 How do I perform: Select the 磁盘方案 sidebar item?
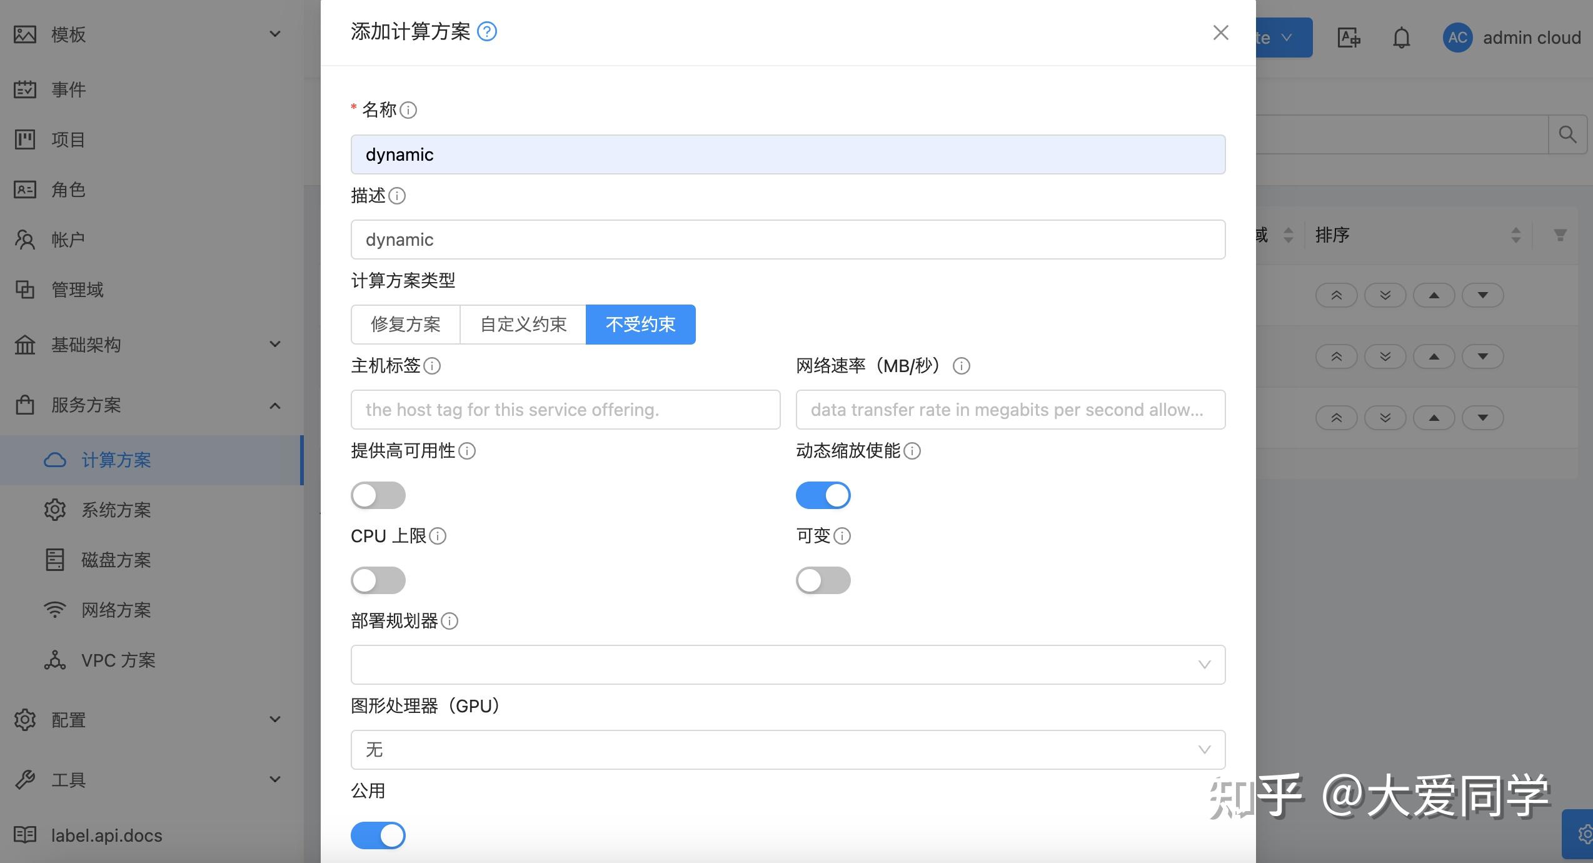click(x=116, y=560)
